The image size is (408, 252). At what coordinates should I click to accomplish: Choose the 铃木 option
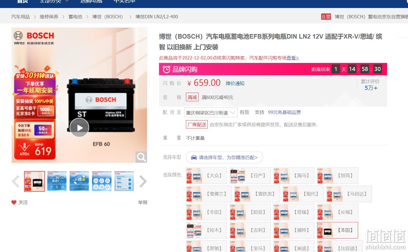pyautogui.click(x=206, y=230)
